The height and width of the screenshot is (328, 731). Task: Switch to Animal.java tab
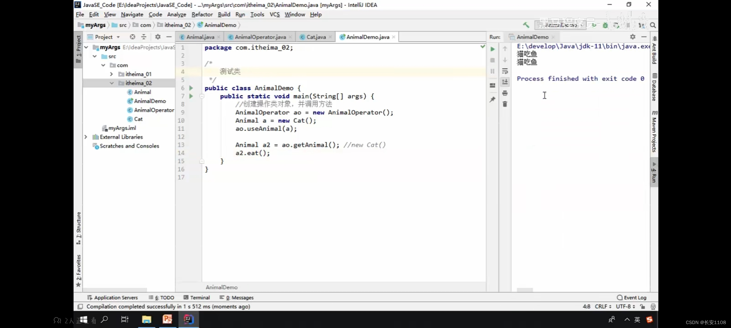point(200,37)
